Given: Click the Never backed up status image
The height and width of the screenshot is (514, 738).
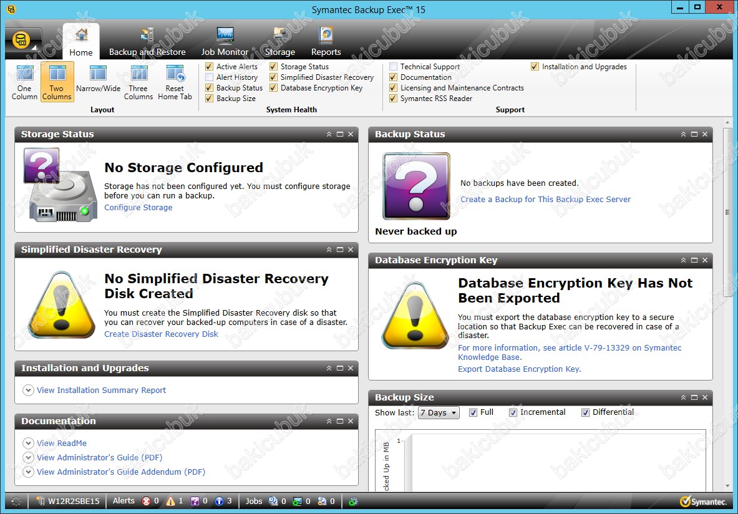Looking at the screenshot, I should [x=416, y=187].
